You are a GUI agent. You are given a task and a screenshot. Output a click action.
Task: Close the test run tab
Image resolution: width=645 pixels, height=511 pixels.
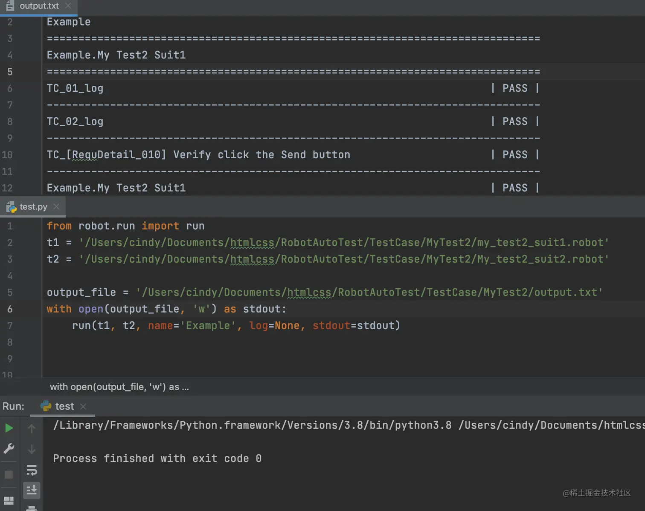pyautogui.click(x=83, y=406)
